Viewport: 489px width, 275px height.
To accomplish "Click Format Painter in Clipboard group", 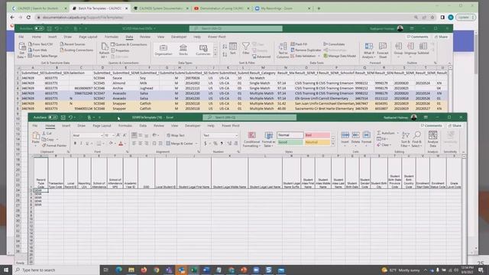I will coord(54,145).
